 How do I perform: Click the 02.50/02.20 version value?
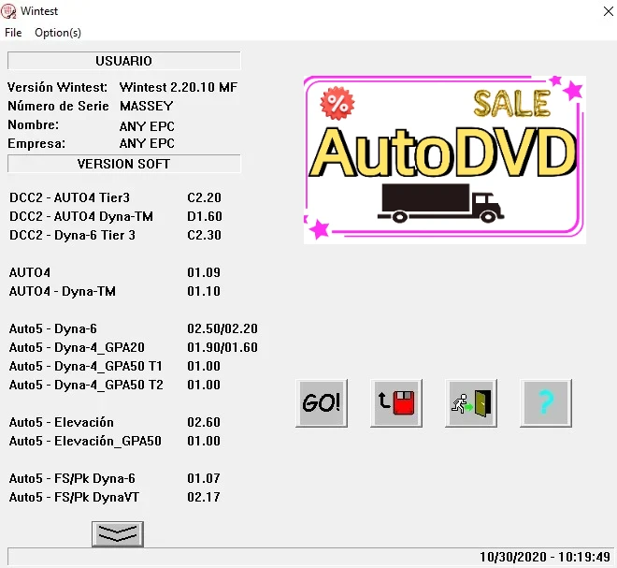pos(222,328)
